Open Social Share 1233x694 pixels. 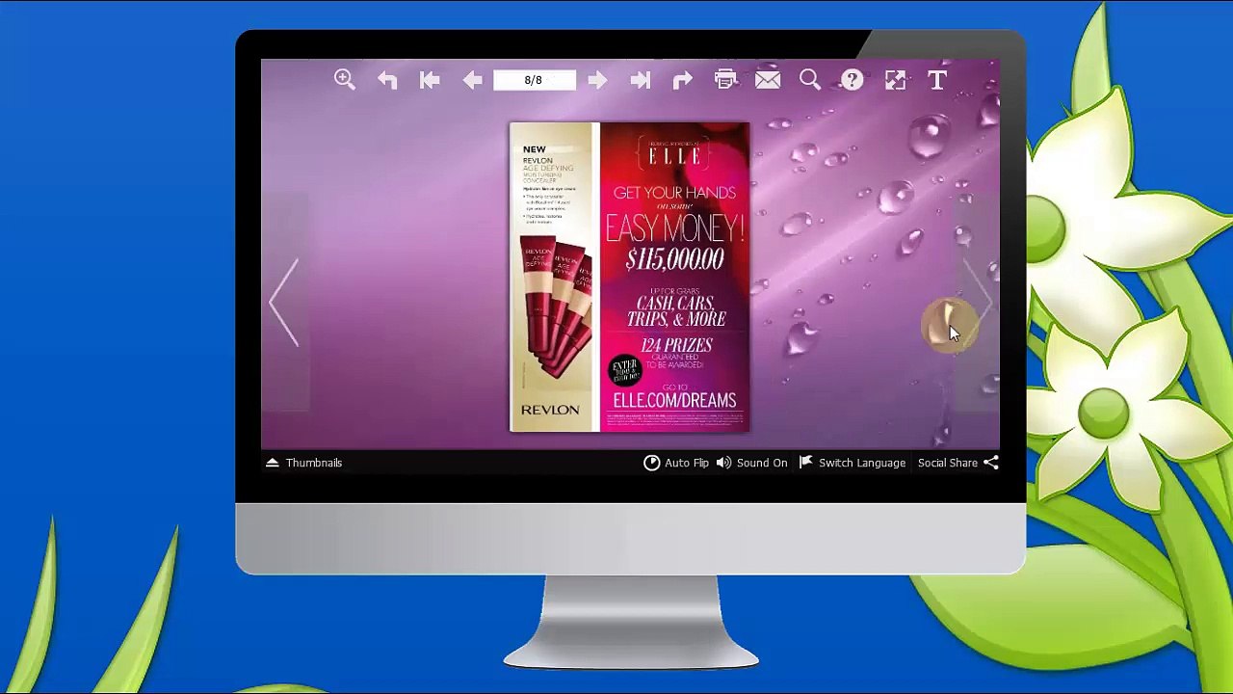pos(958,463)
